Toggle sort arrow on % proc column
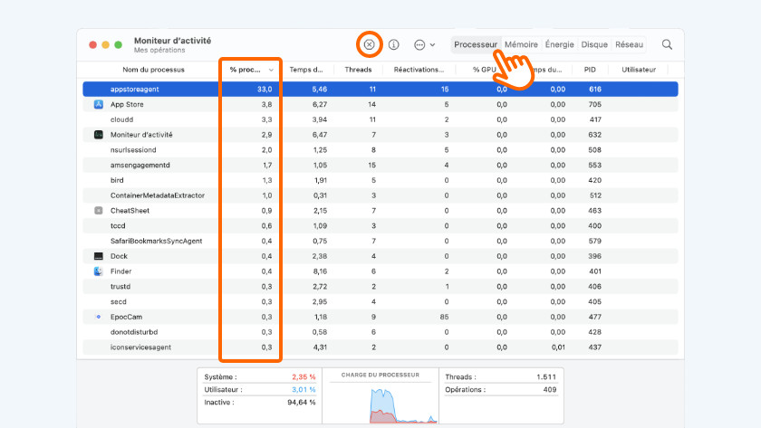 [271, 70]
